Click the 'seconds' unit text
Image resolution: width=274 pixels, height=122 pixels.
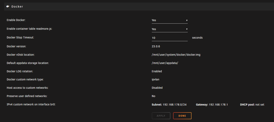coord(197,38)
